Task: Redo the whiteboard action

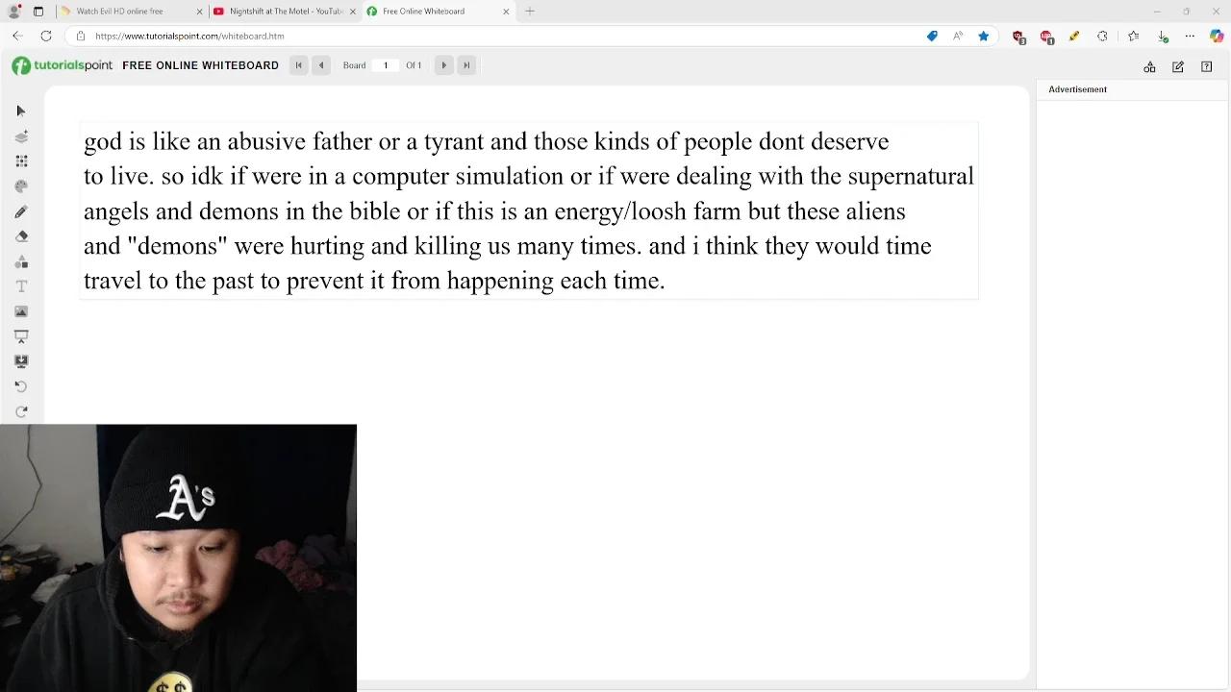Action: 21,411
